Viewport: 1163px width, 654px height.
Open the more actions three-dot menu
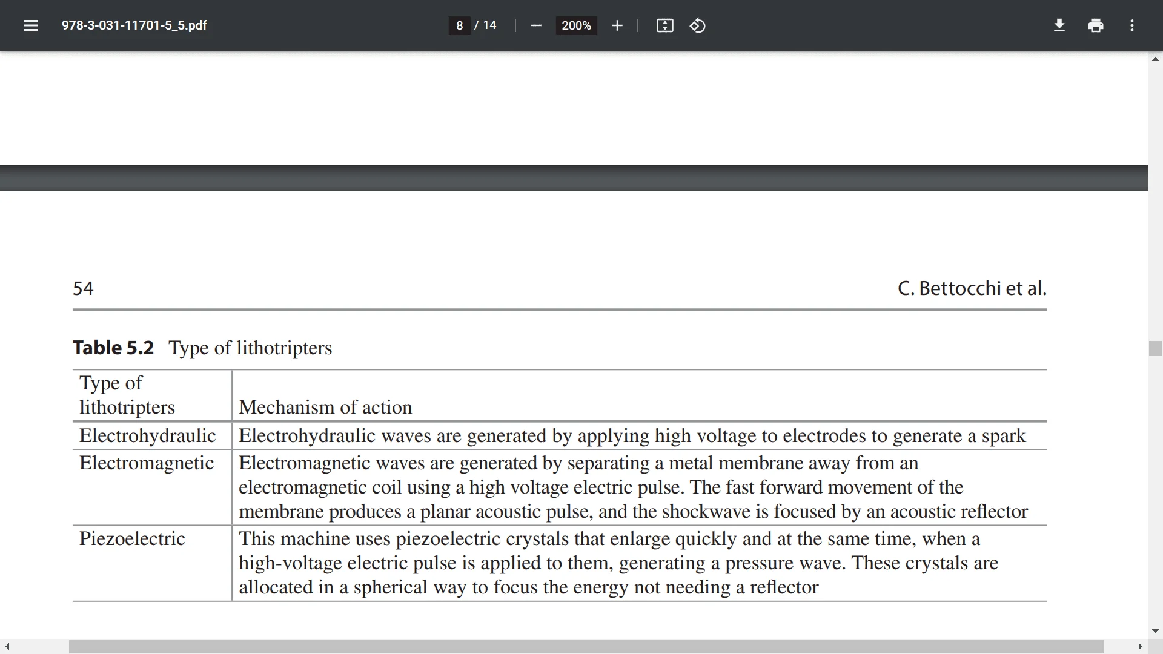point(1132,25)
